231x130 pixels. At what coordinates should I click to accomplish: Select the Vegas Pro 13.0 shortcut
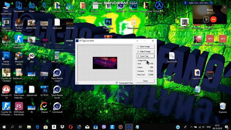6,25
